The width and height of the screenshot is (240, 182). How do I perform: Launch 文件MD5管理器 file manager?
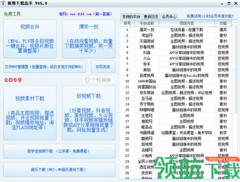(45, 67)
